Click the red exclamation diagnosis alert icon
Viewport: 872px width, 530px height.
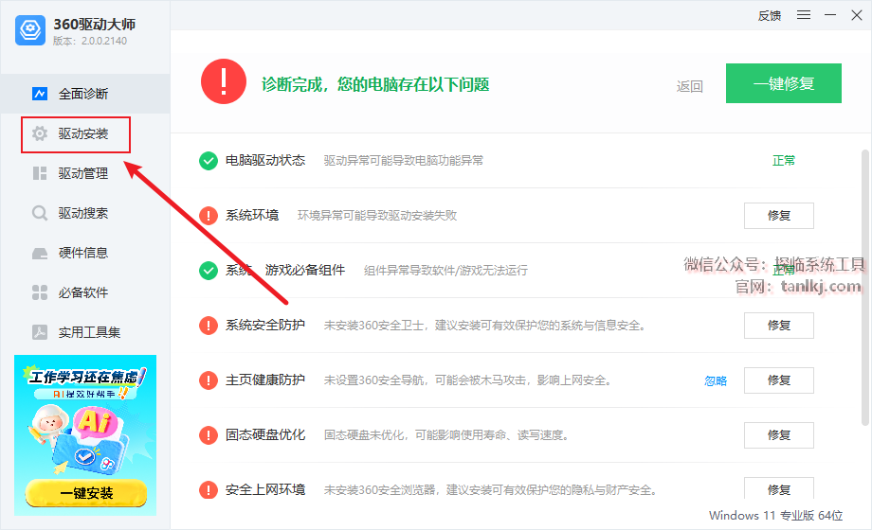pyautogui.click(x=224, y=81)
